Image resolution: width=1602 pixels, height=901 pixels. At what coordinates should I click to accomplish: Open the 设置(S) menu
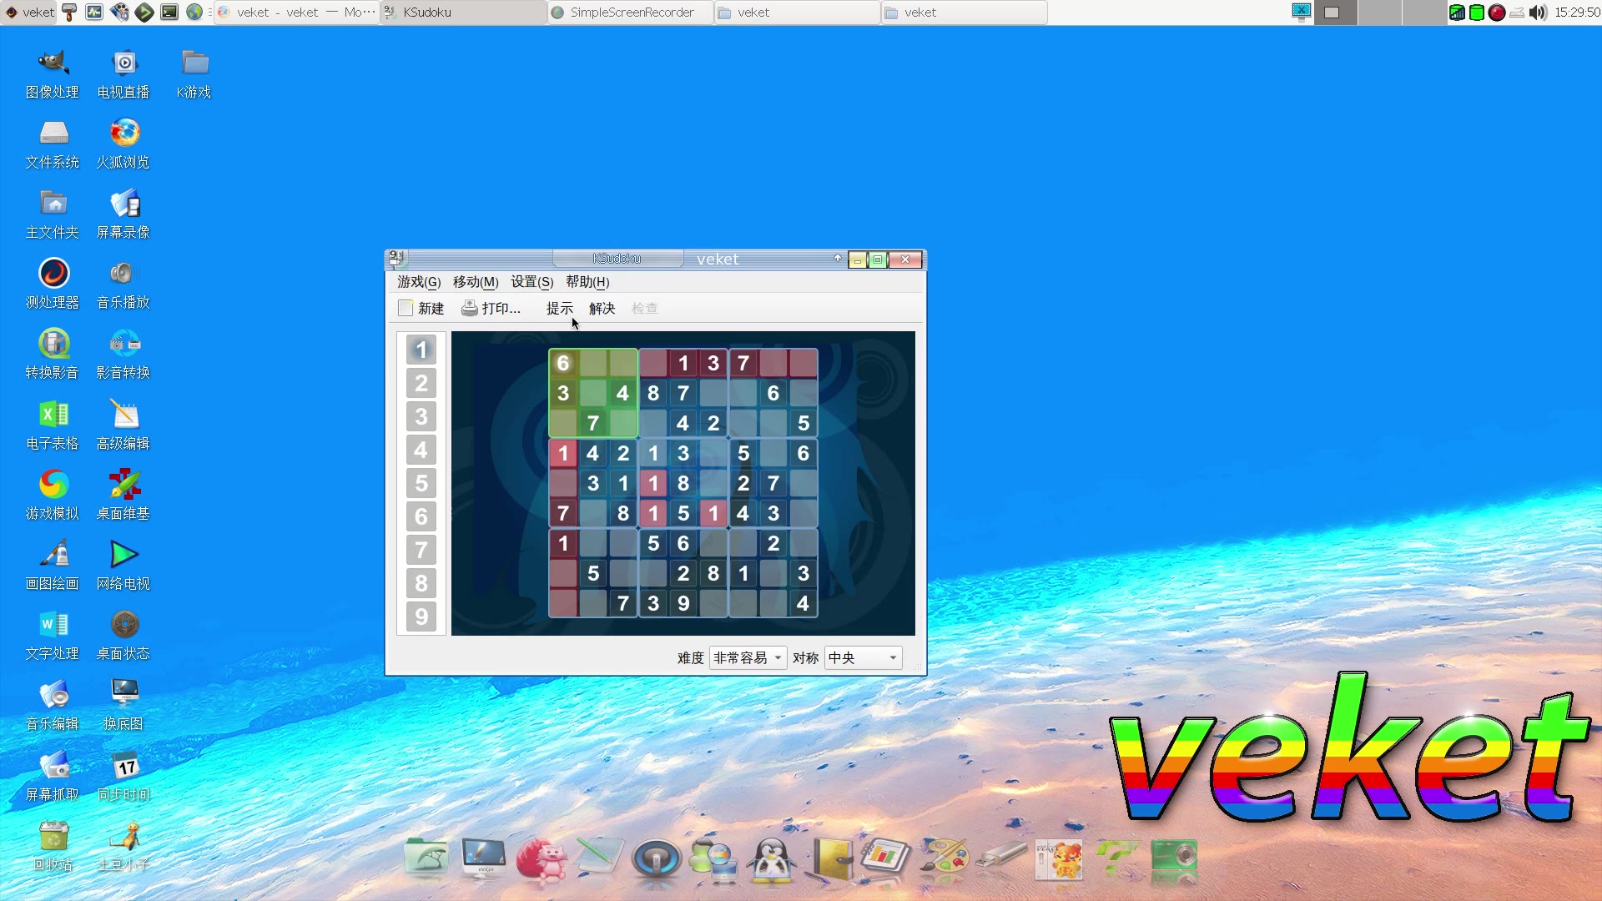click(x=531, y=282)
